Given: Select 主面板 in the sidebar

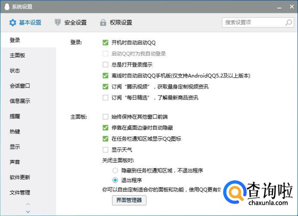Looking at the screenshot, I should 28,55.
